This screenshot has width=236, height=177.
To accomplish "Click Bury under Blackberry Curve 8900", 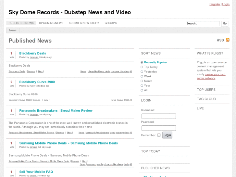I will tap(46, 100).
